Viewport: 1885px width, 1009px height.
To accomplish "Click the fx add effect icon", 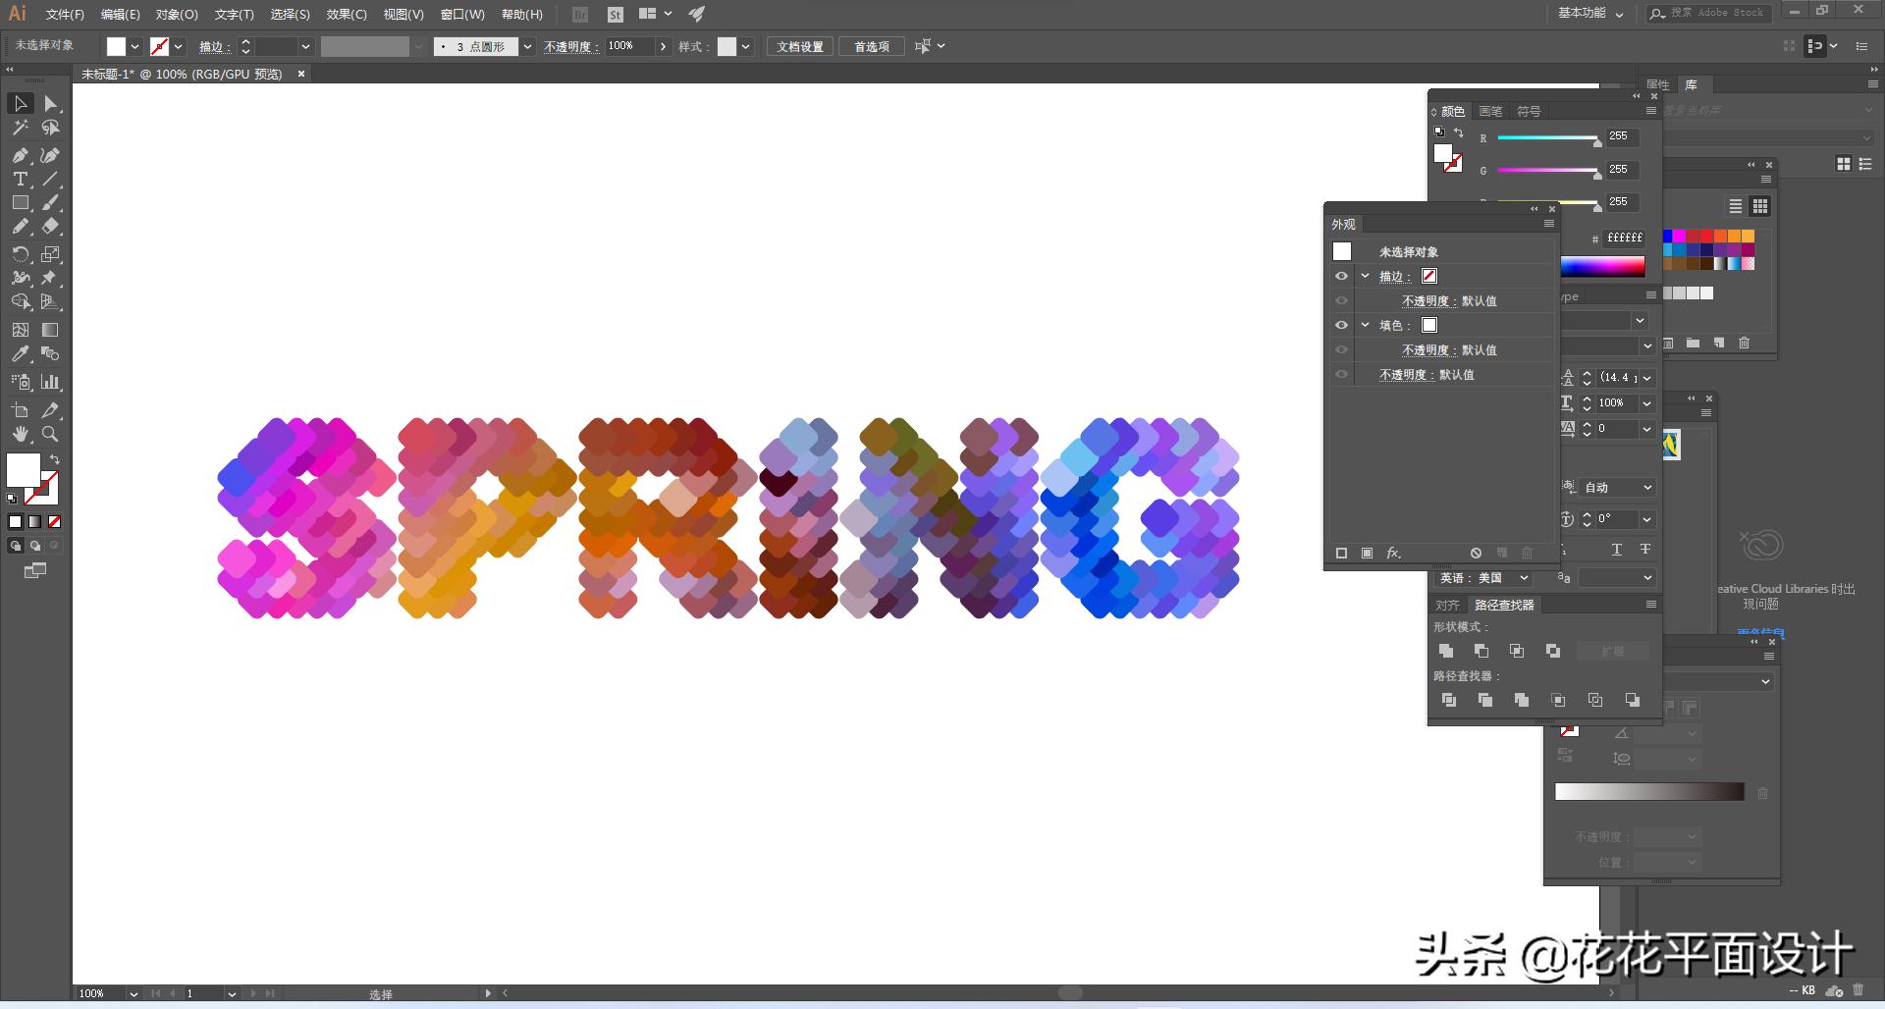I will [x=1392, y=554].
